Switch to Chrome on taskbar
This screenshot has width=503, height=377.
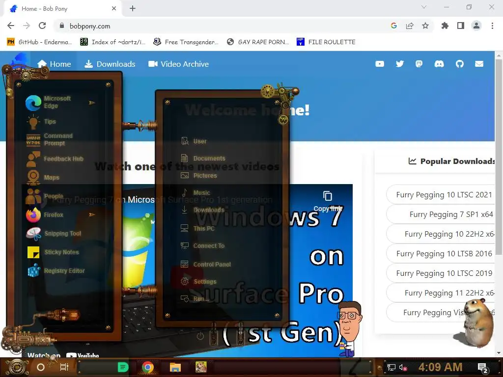(x=147, y=367)
